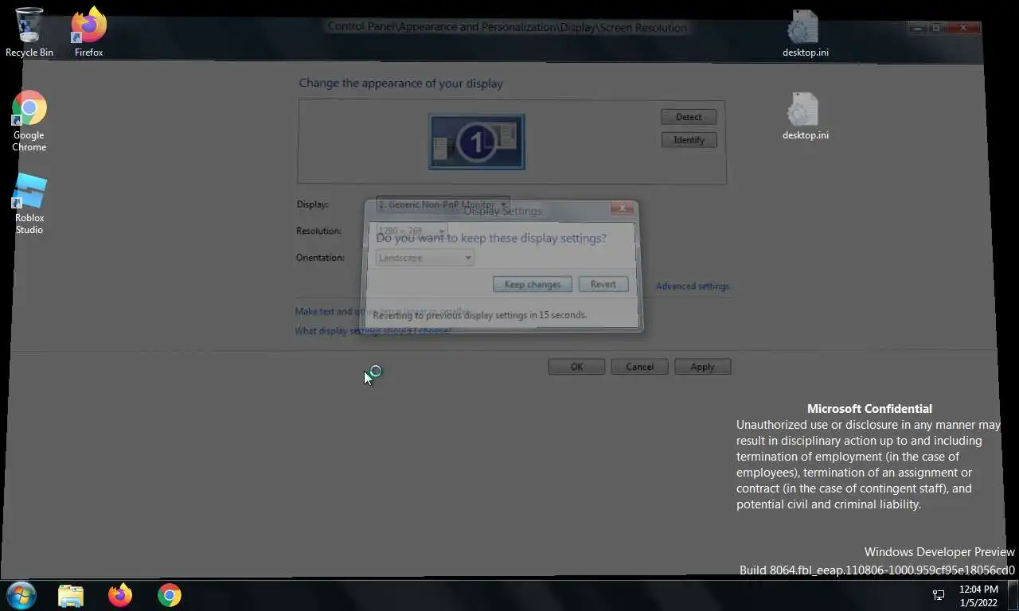Click Revert in Display Settings dialog
Viewport: 1019px width, 611px height.
click(x=603, y=284)
